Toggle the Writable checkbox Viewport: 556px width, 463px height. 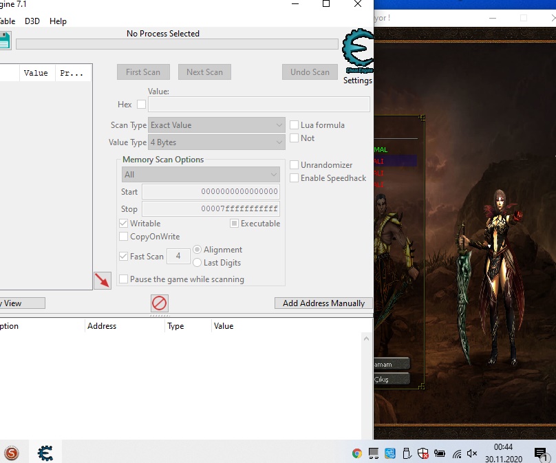(123, 224)
